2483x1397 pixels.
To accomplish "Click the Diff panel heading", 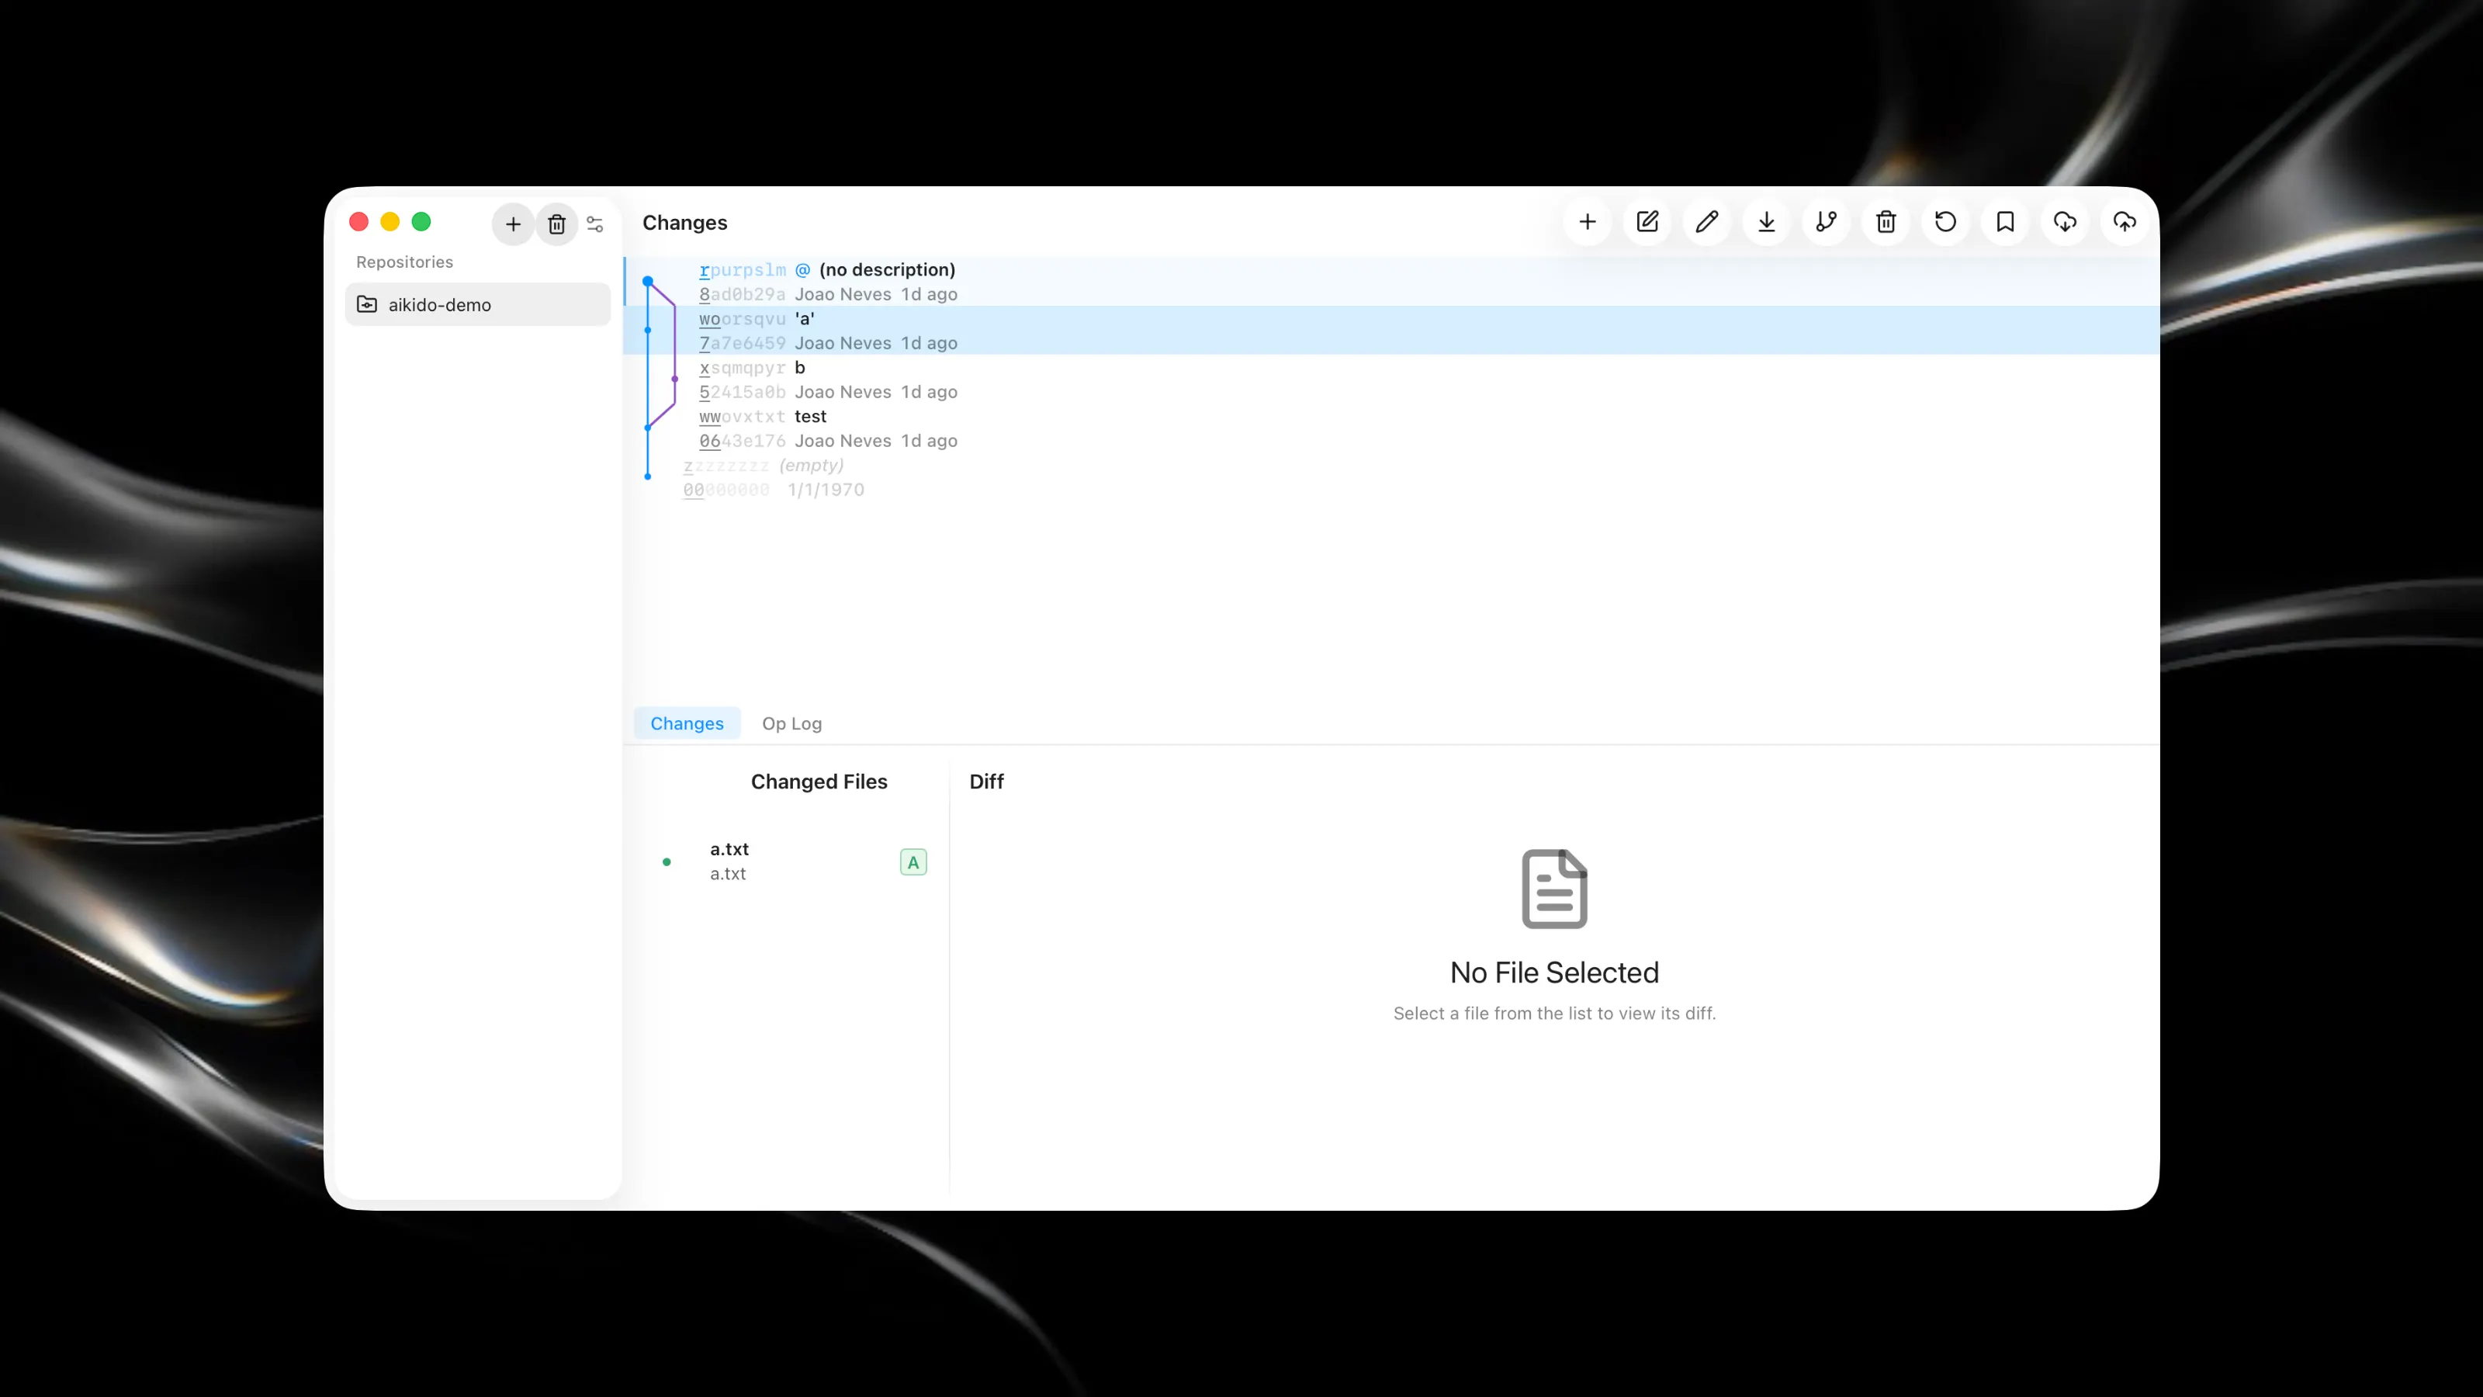I will (x=986, y=782).
